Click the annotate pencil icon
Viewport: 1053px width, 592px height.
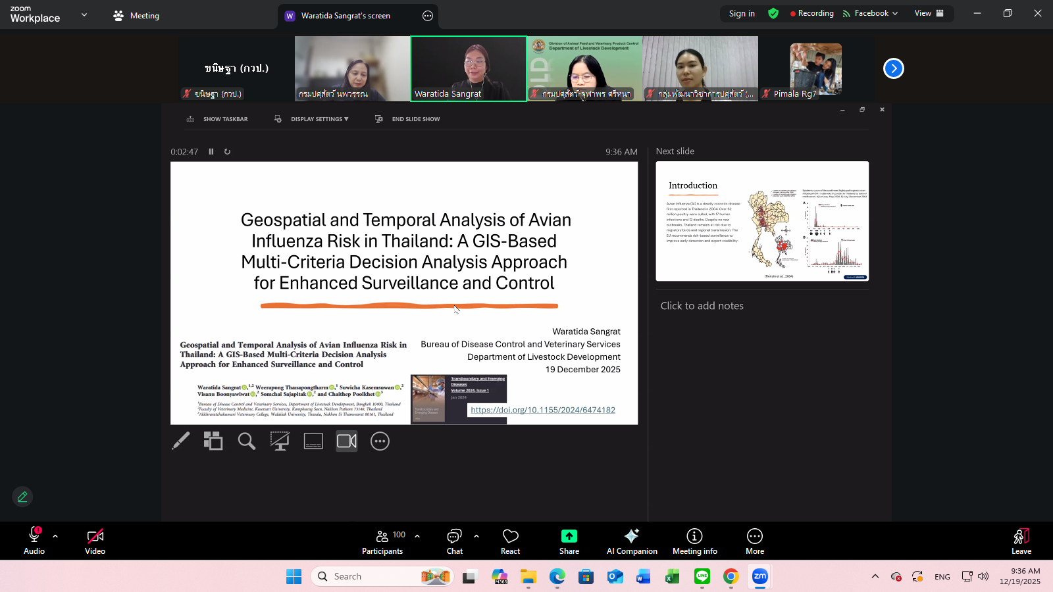click(22, 497)
